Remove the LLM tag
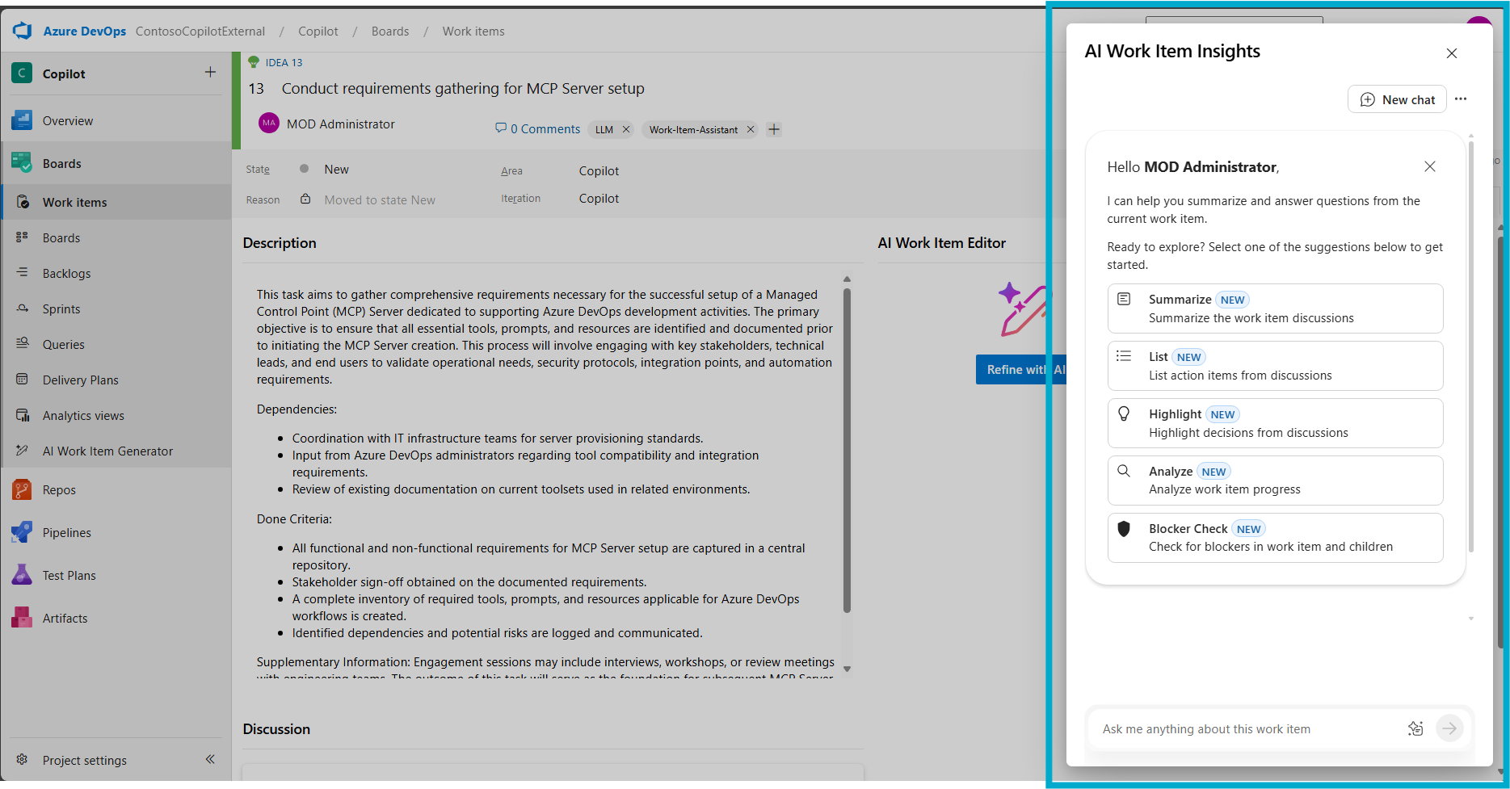 (x=626, y=129)
